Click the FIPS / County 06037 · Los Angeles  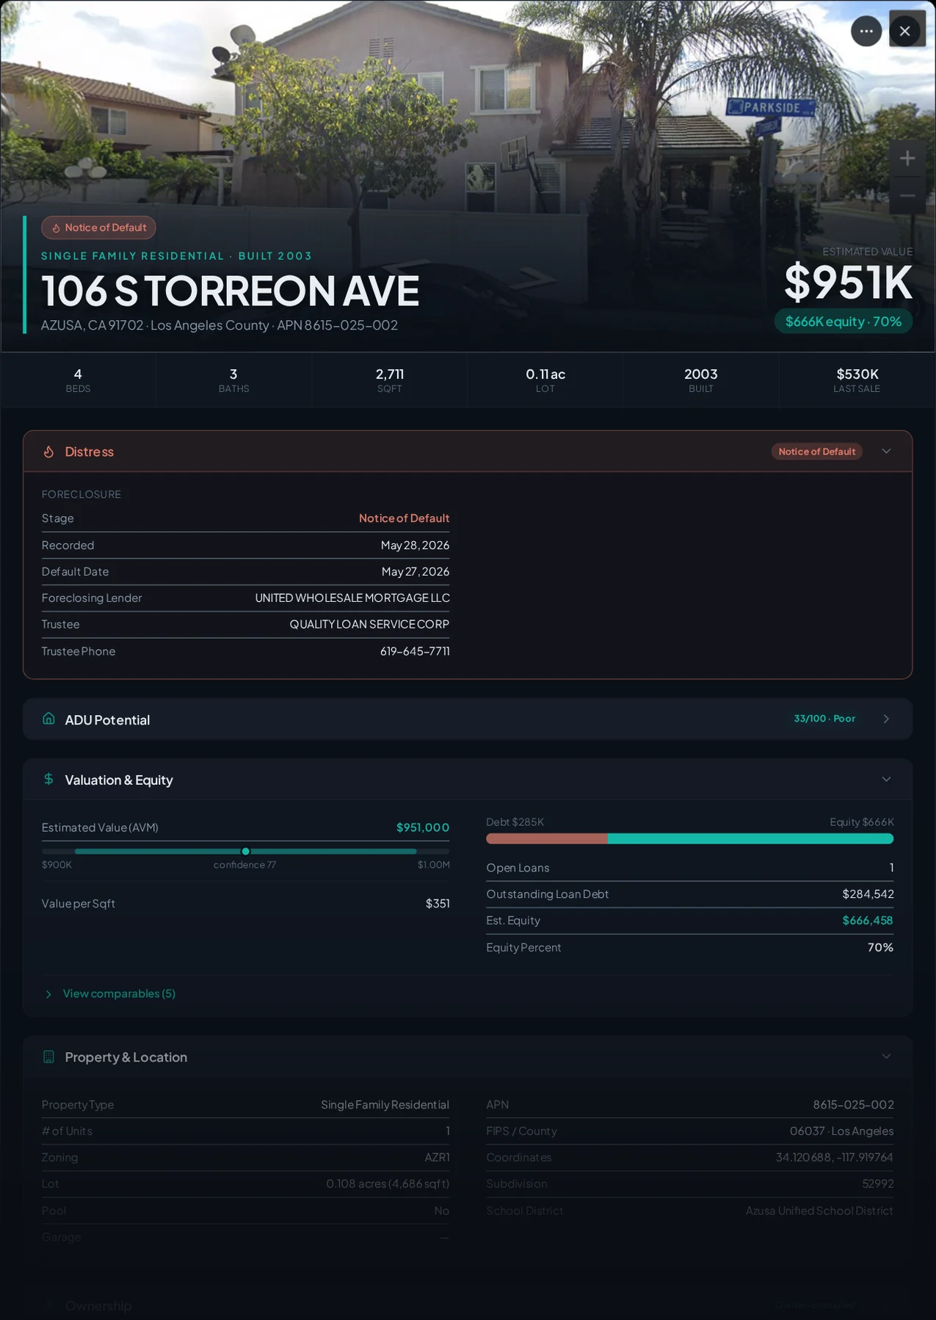tap(841, 1131)
